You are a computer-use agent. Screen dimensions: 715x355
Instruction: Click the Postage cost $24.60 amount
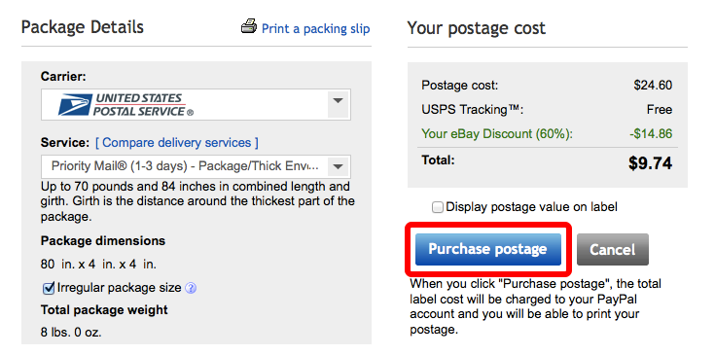point(653,86)
